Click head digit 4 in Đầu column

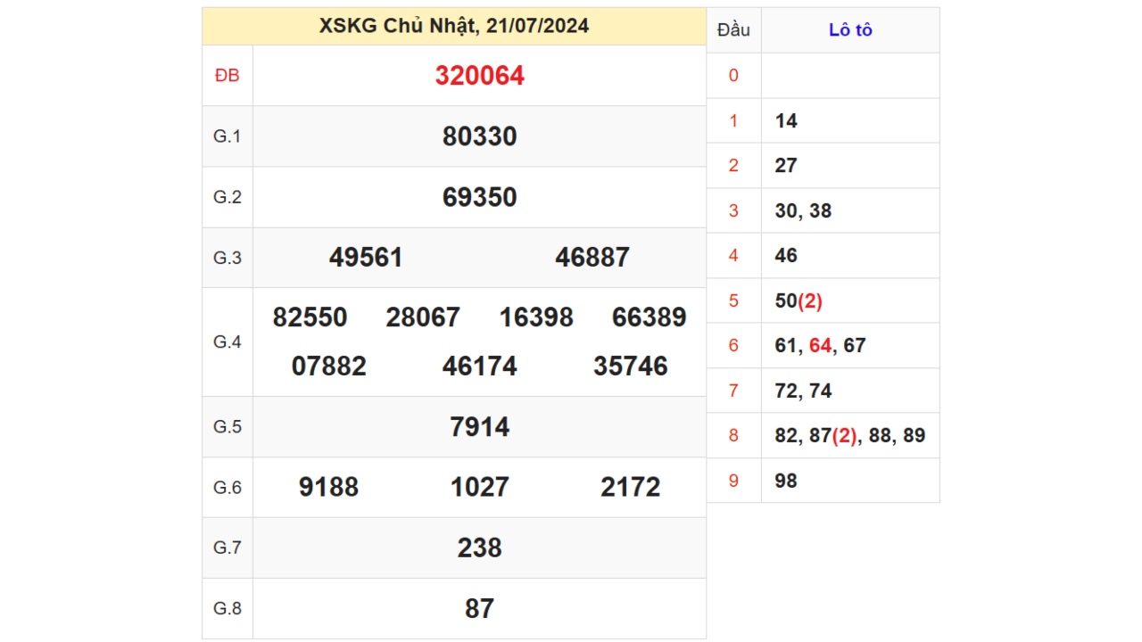733,256
